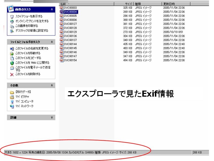Collapse the その他 panel chevron
The width and height of the screenshot is (214, 161).
[x=52, y=85]
